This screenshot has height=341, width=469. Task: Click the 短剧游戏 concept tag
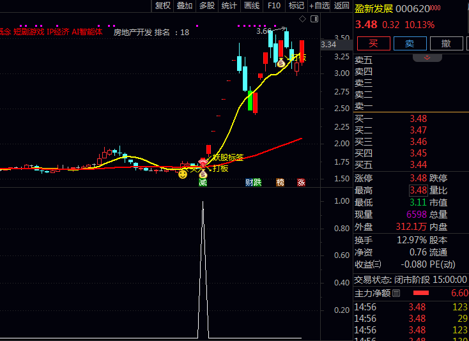tap(29, 32)
